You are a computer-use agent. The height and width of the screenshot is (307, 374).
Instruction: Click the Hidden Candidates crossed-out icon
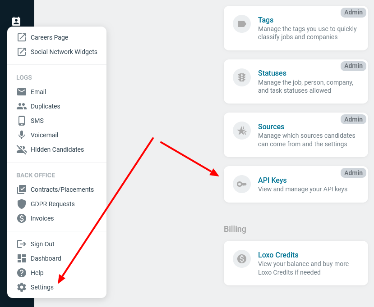click(21, 149)
